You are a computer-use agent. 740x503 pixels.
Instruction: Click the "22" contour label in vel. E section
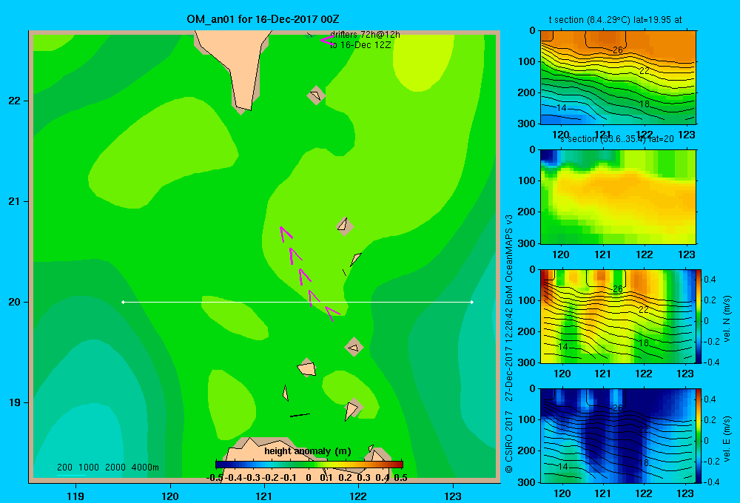(644, 430)
